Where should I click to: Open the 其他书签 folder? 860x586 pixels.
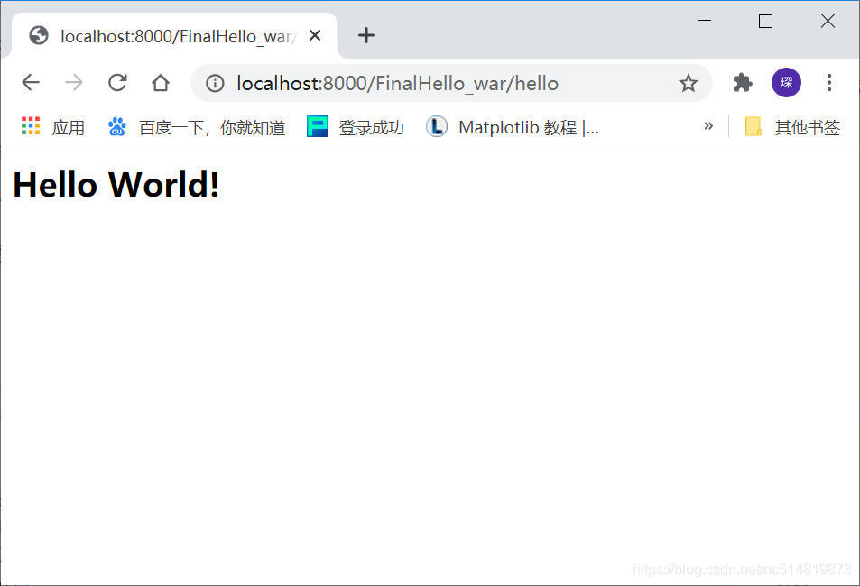click(792, 127)
